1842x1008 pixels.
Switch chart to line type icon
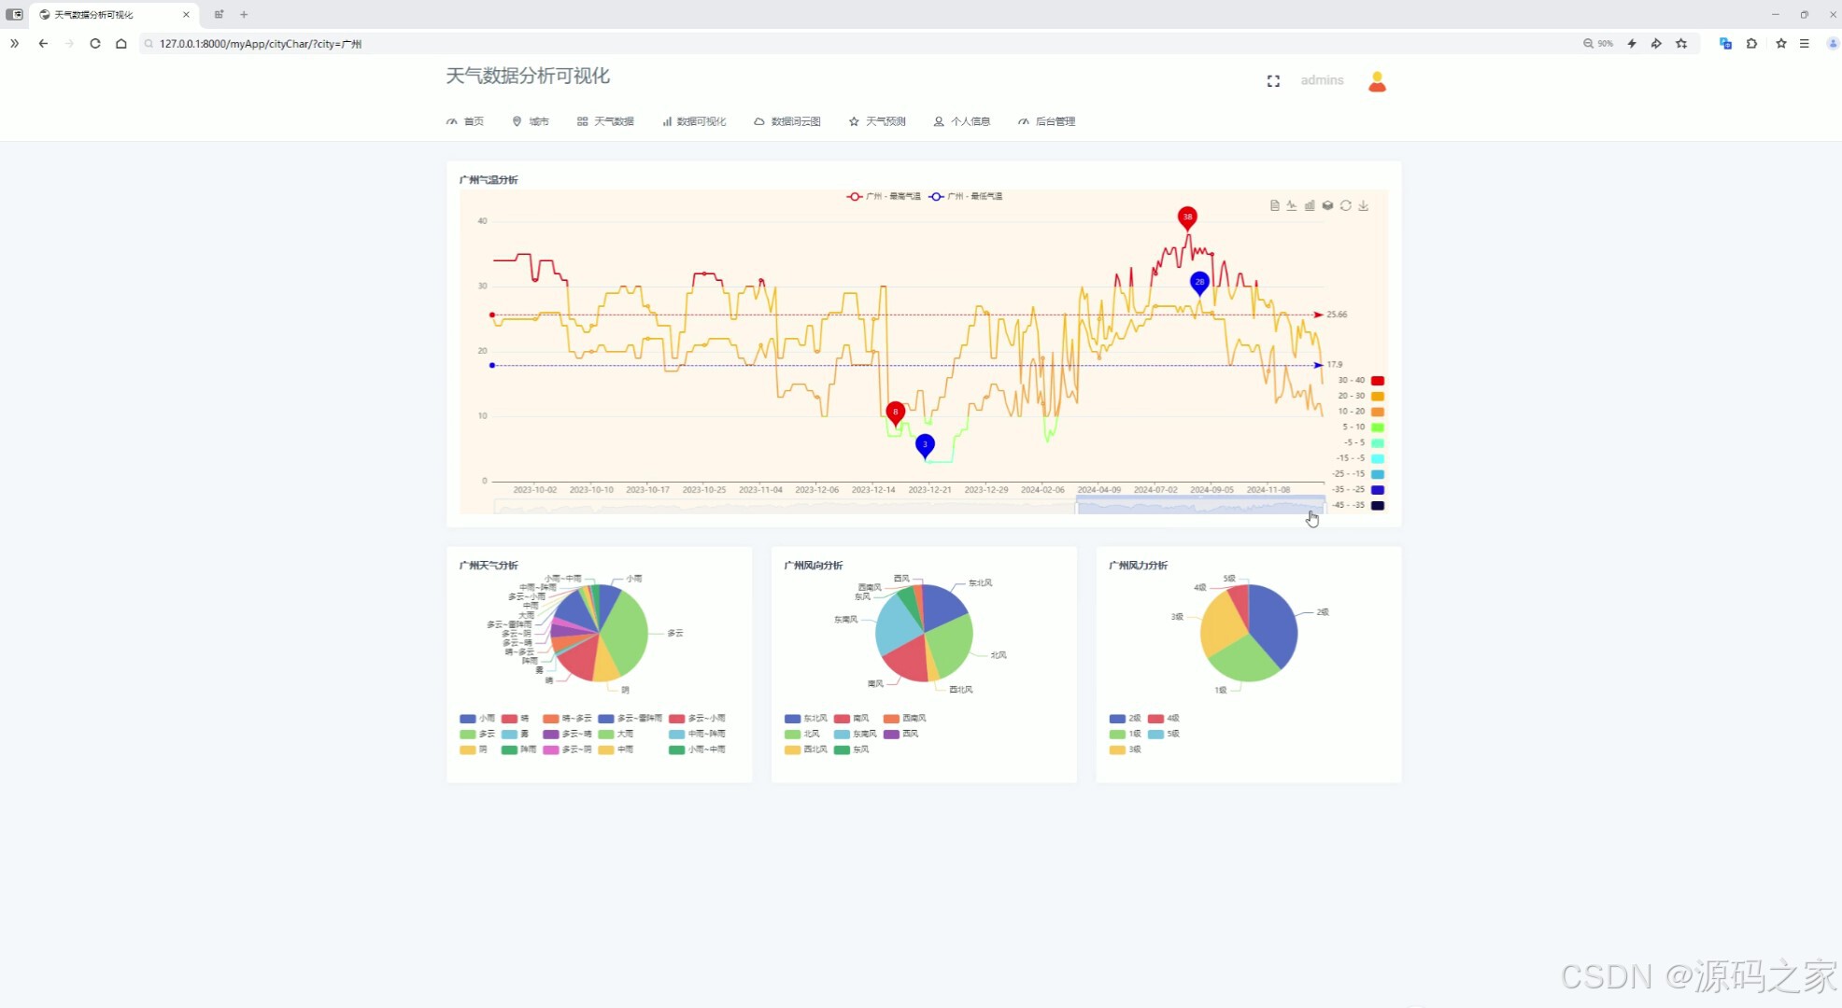click(1292, 205)
